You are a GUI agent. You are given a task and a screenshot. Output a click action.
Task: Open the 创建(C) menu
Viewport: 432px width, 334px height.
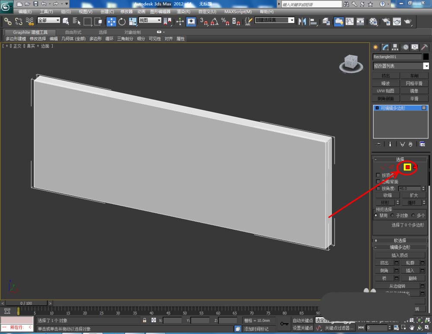[107, 12]
